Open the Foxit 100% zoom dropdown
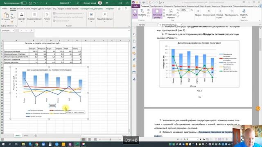The height and width of the screenshot is (147, 262). [189, 10]
